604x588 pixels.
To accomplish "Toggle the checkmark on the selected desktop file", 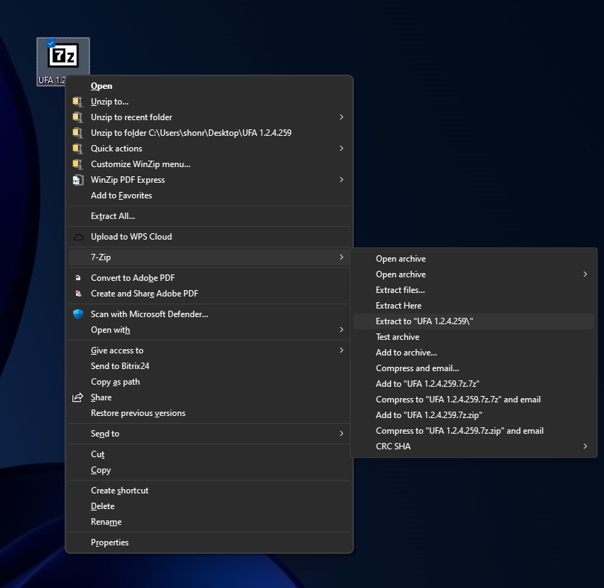I will [50, 43].
